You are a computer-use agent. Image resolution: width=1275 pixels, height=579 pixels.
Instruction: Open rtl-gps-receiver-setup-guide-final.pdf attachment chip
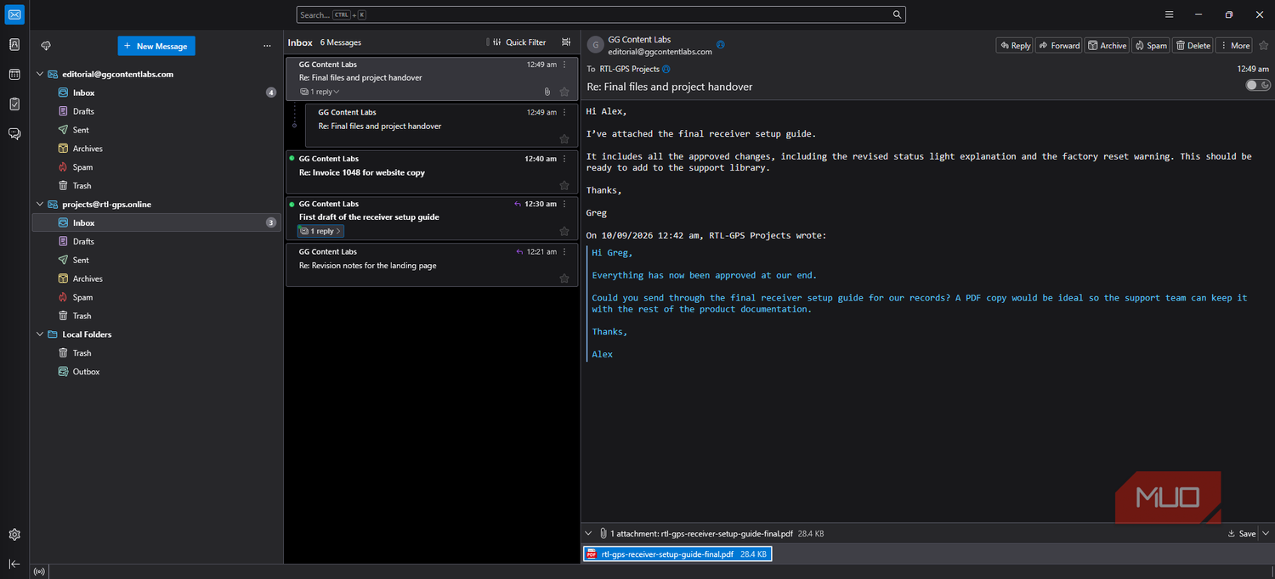(x=677, y=554)
